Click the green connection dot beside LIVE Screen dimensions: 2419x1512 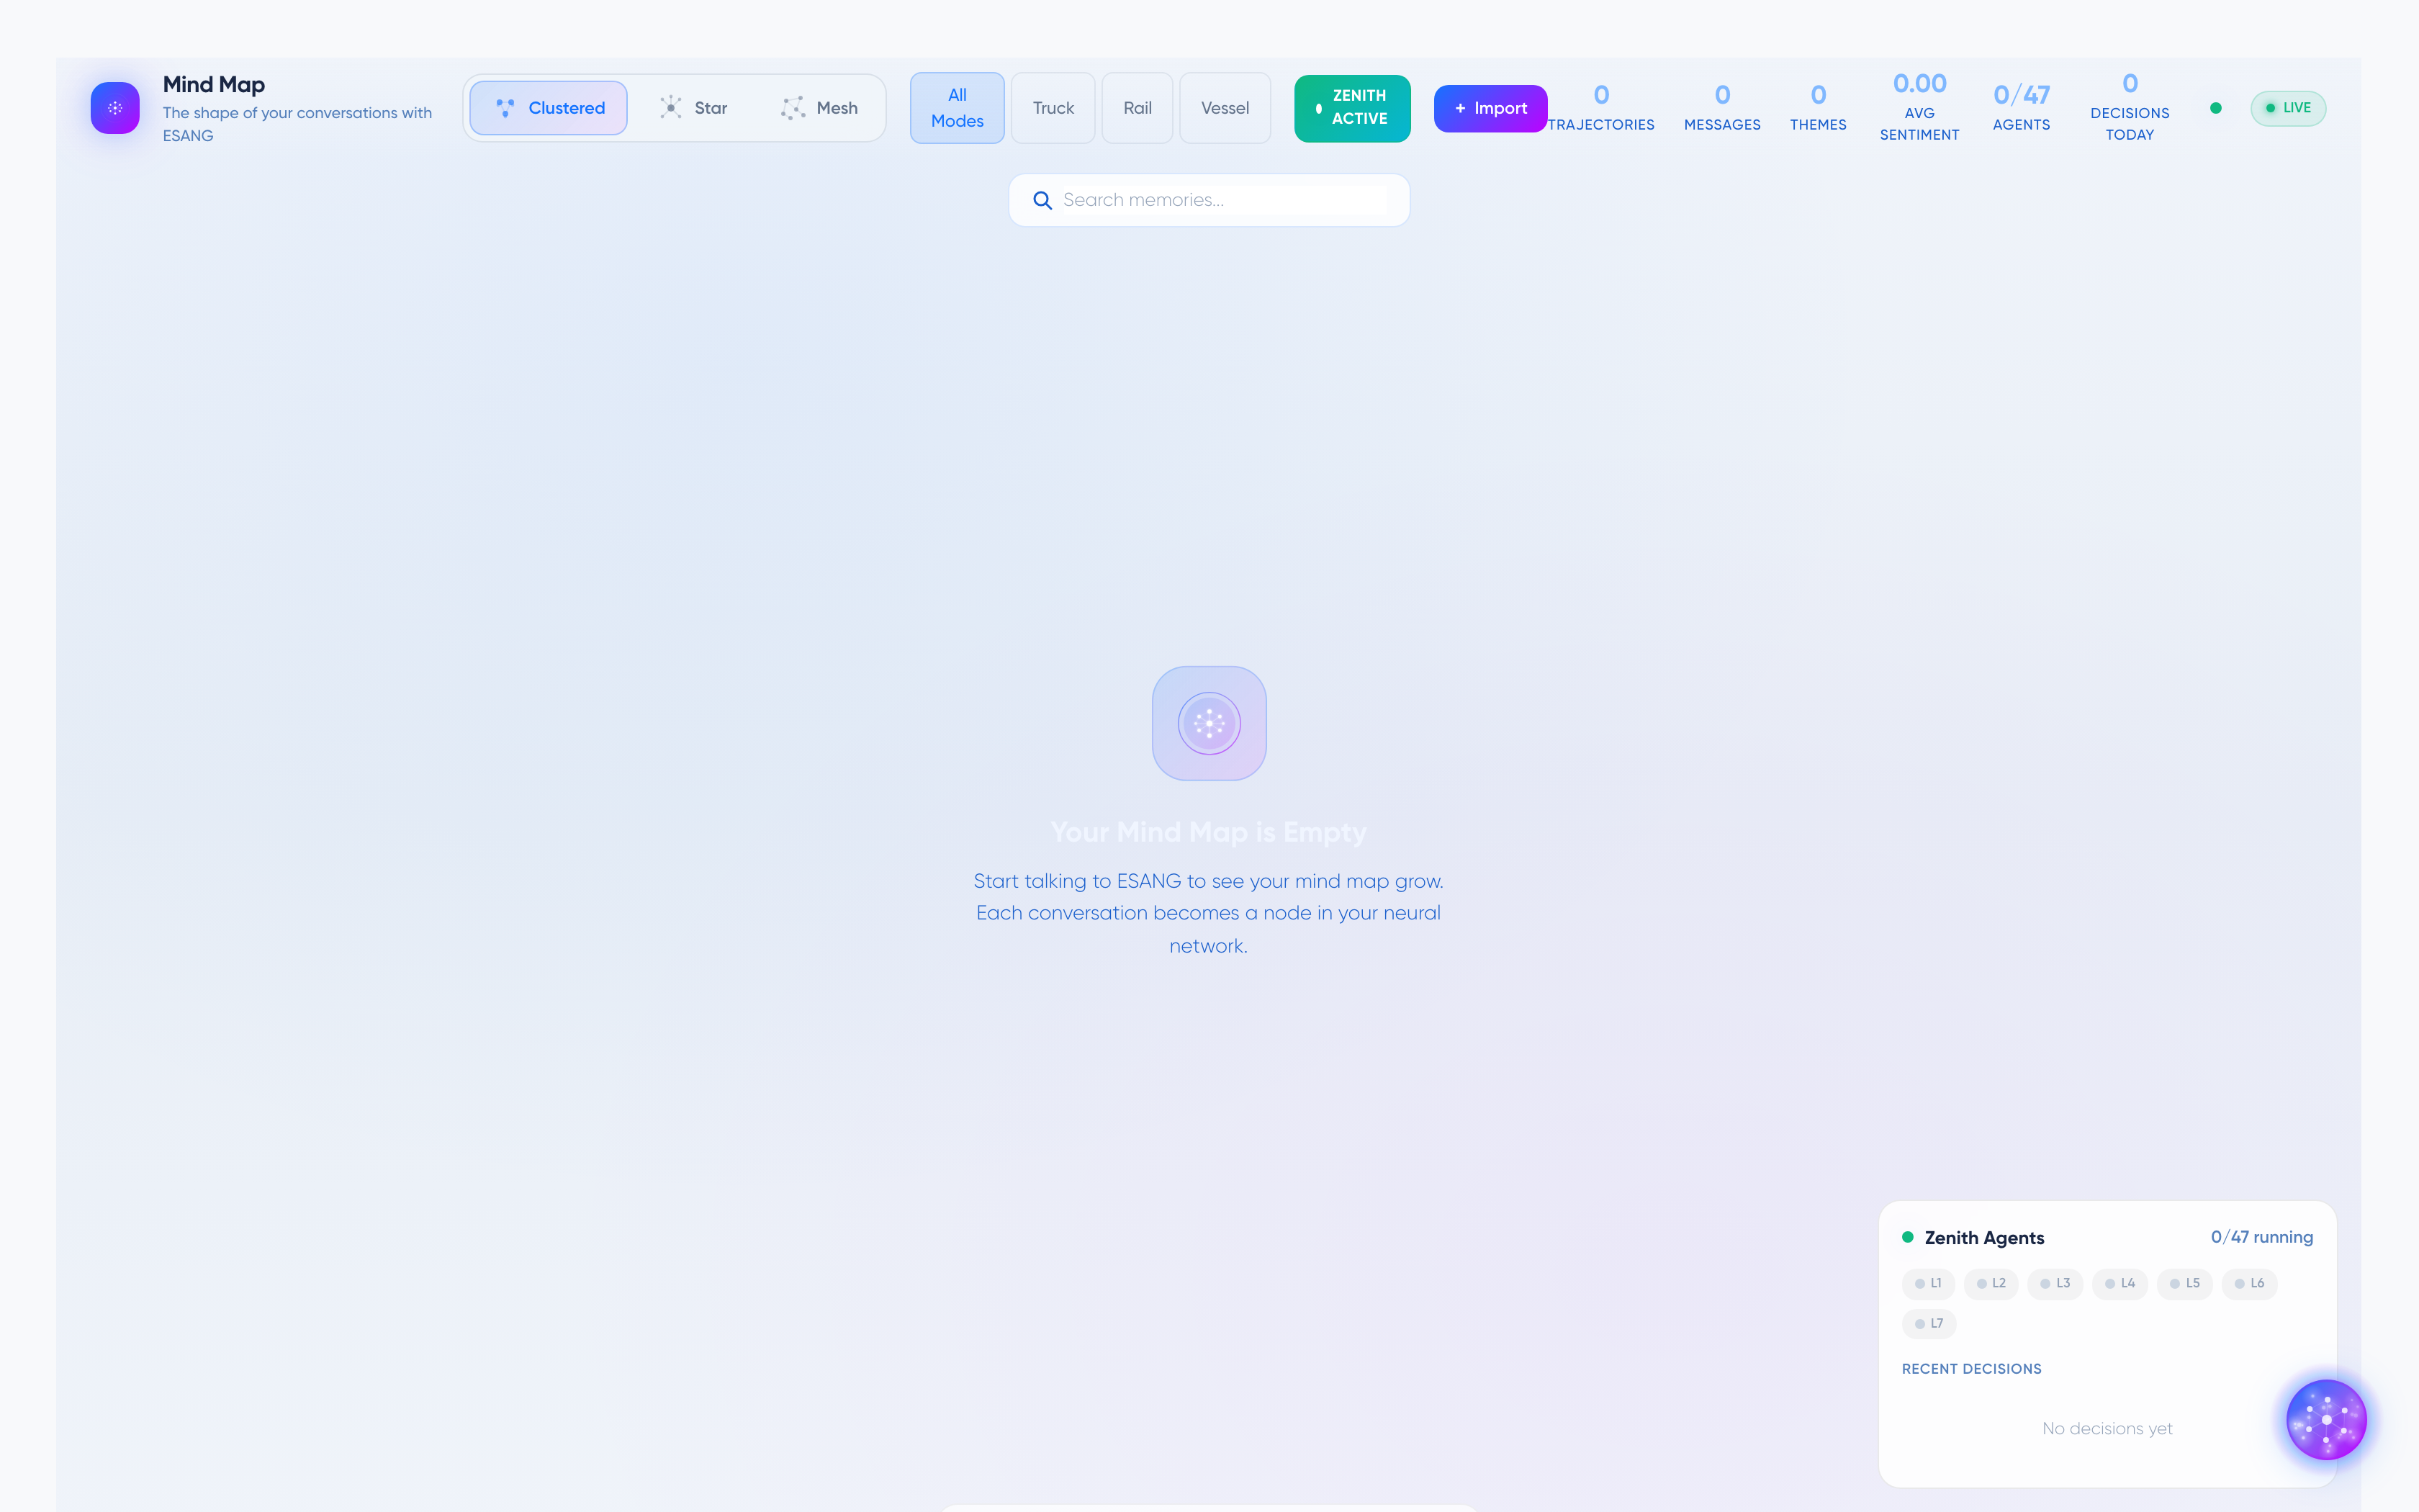2215,108
